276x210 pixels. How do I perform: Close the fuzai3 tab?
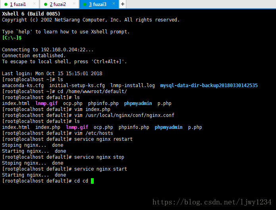coord(114,4)
